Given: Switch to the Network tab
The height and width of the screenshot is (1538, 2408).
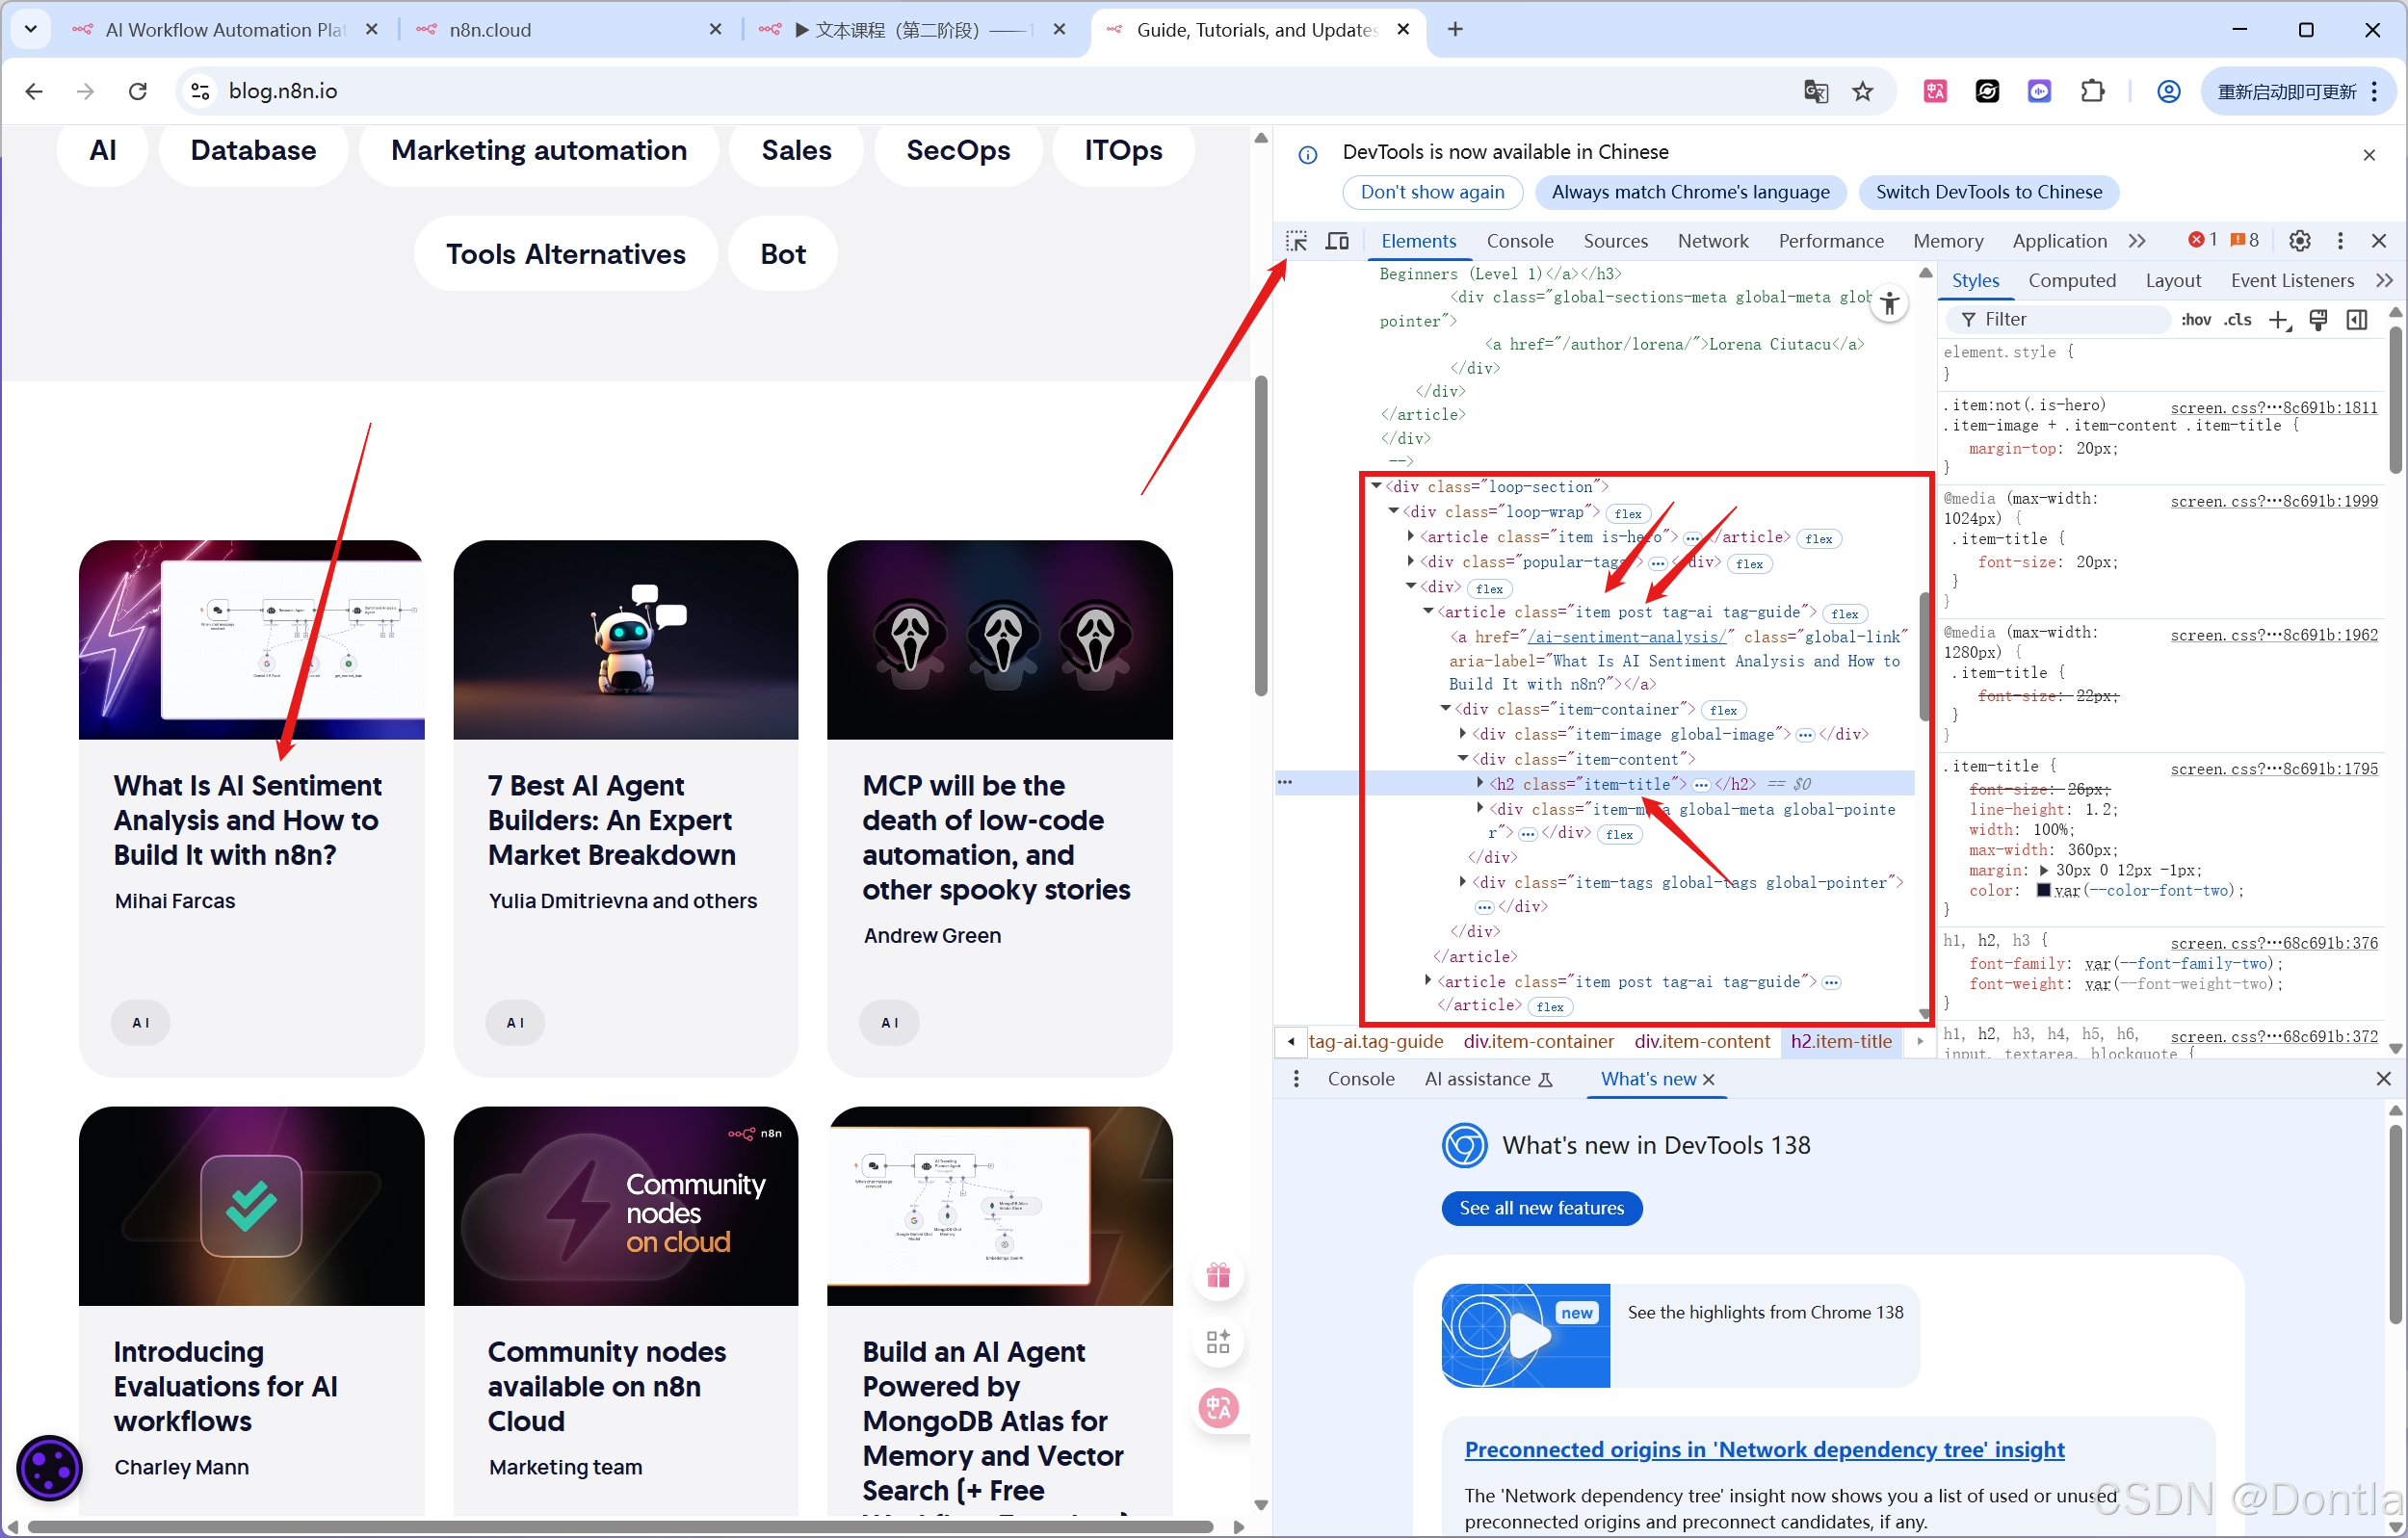Looking at the screenshot, I should 1712,241.
